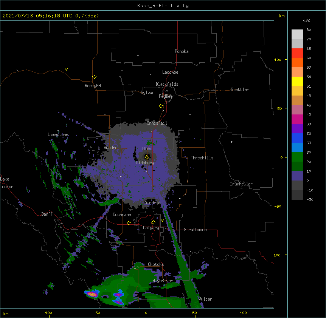The image size is (326, 318).
Task: Click the Cochrane city label
Action: point(122,215)
